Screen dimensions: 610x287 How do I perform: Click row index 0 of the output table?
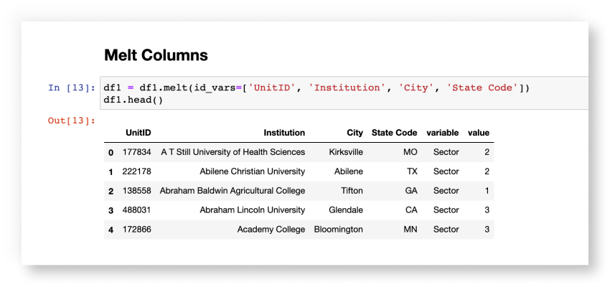point(111,152)
